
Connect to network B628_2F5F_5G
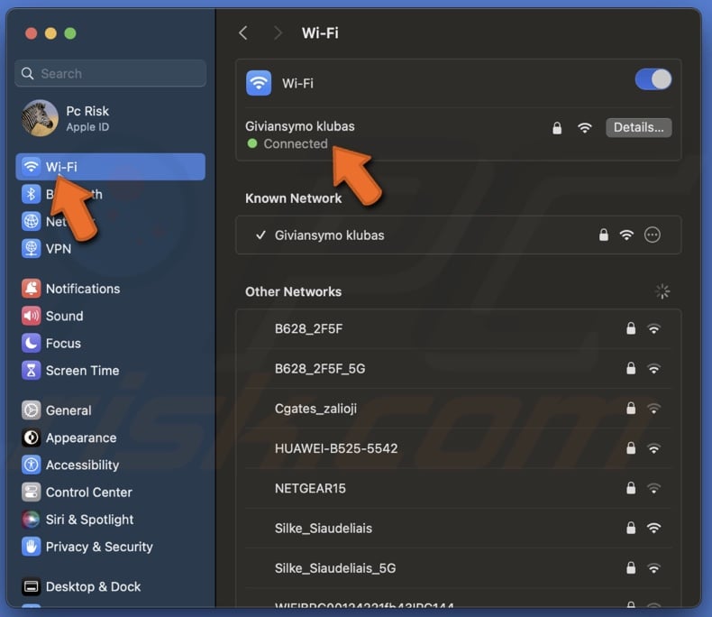pos(458,368)
